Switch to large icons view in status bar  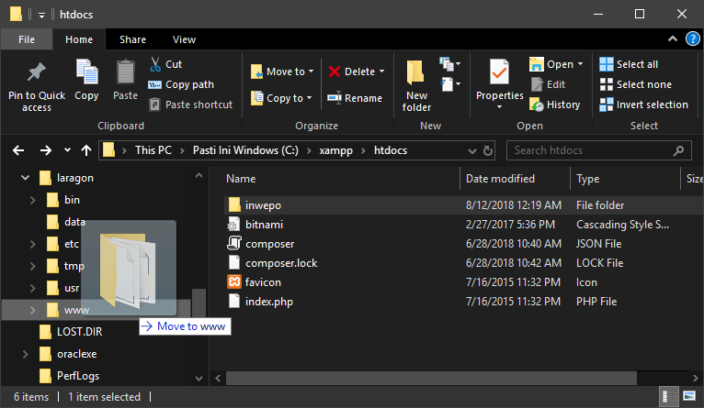pos(689,397)
